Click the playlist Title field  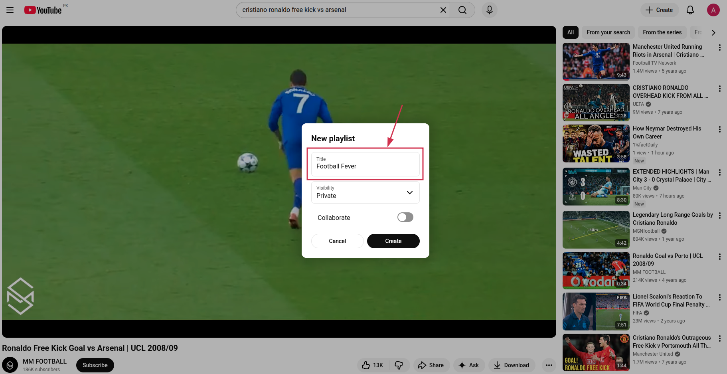(x=365, y=164)
